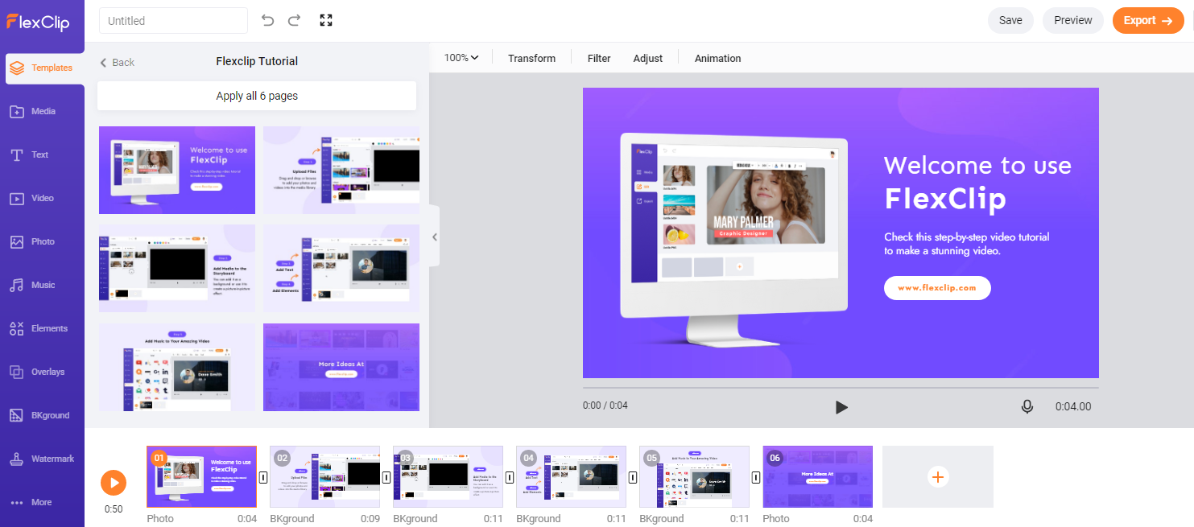The image size is (1194, 527).
Task: Select the Welcome to use FlexClip template page
Action: (x=177, y=170)
